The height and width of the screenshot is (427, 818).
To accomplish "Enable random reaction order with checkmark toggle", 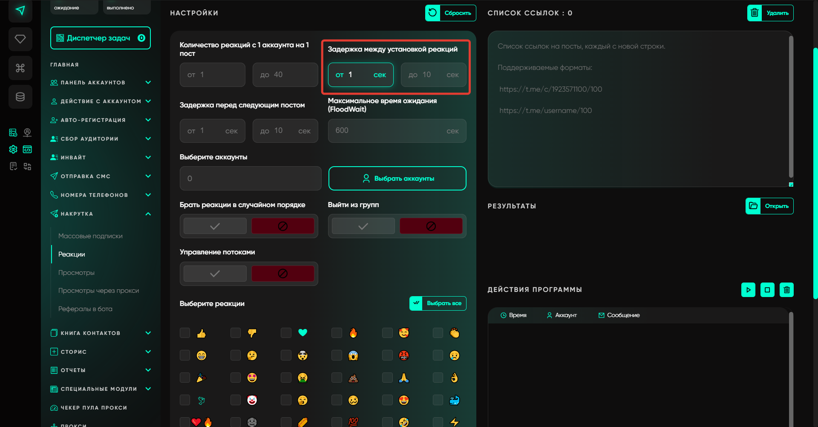I will pyautogui.click(x=215, y=226).
